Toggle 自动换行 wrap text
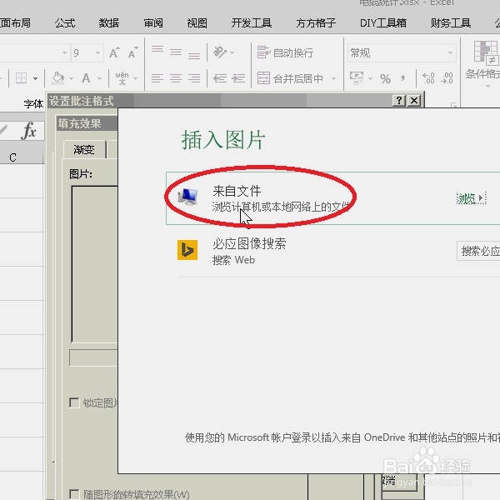Image resolution: width=500 pixels, height=500 pixels. tap(285, 52)
